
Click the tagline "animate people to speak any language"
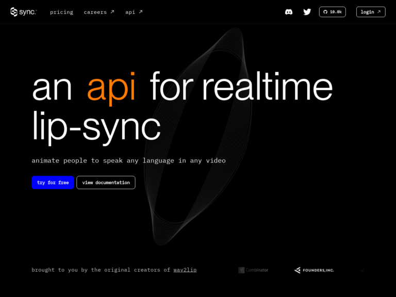coord(103,161)
